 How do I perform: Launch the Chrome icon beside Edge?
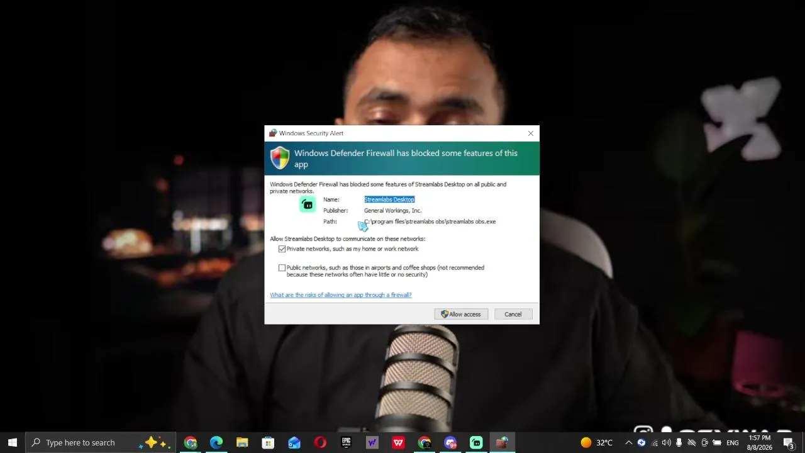point(191,442)
